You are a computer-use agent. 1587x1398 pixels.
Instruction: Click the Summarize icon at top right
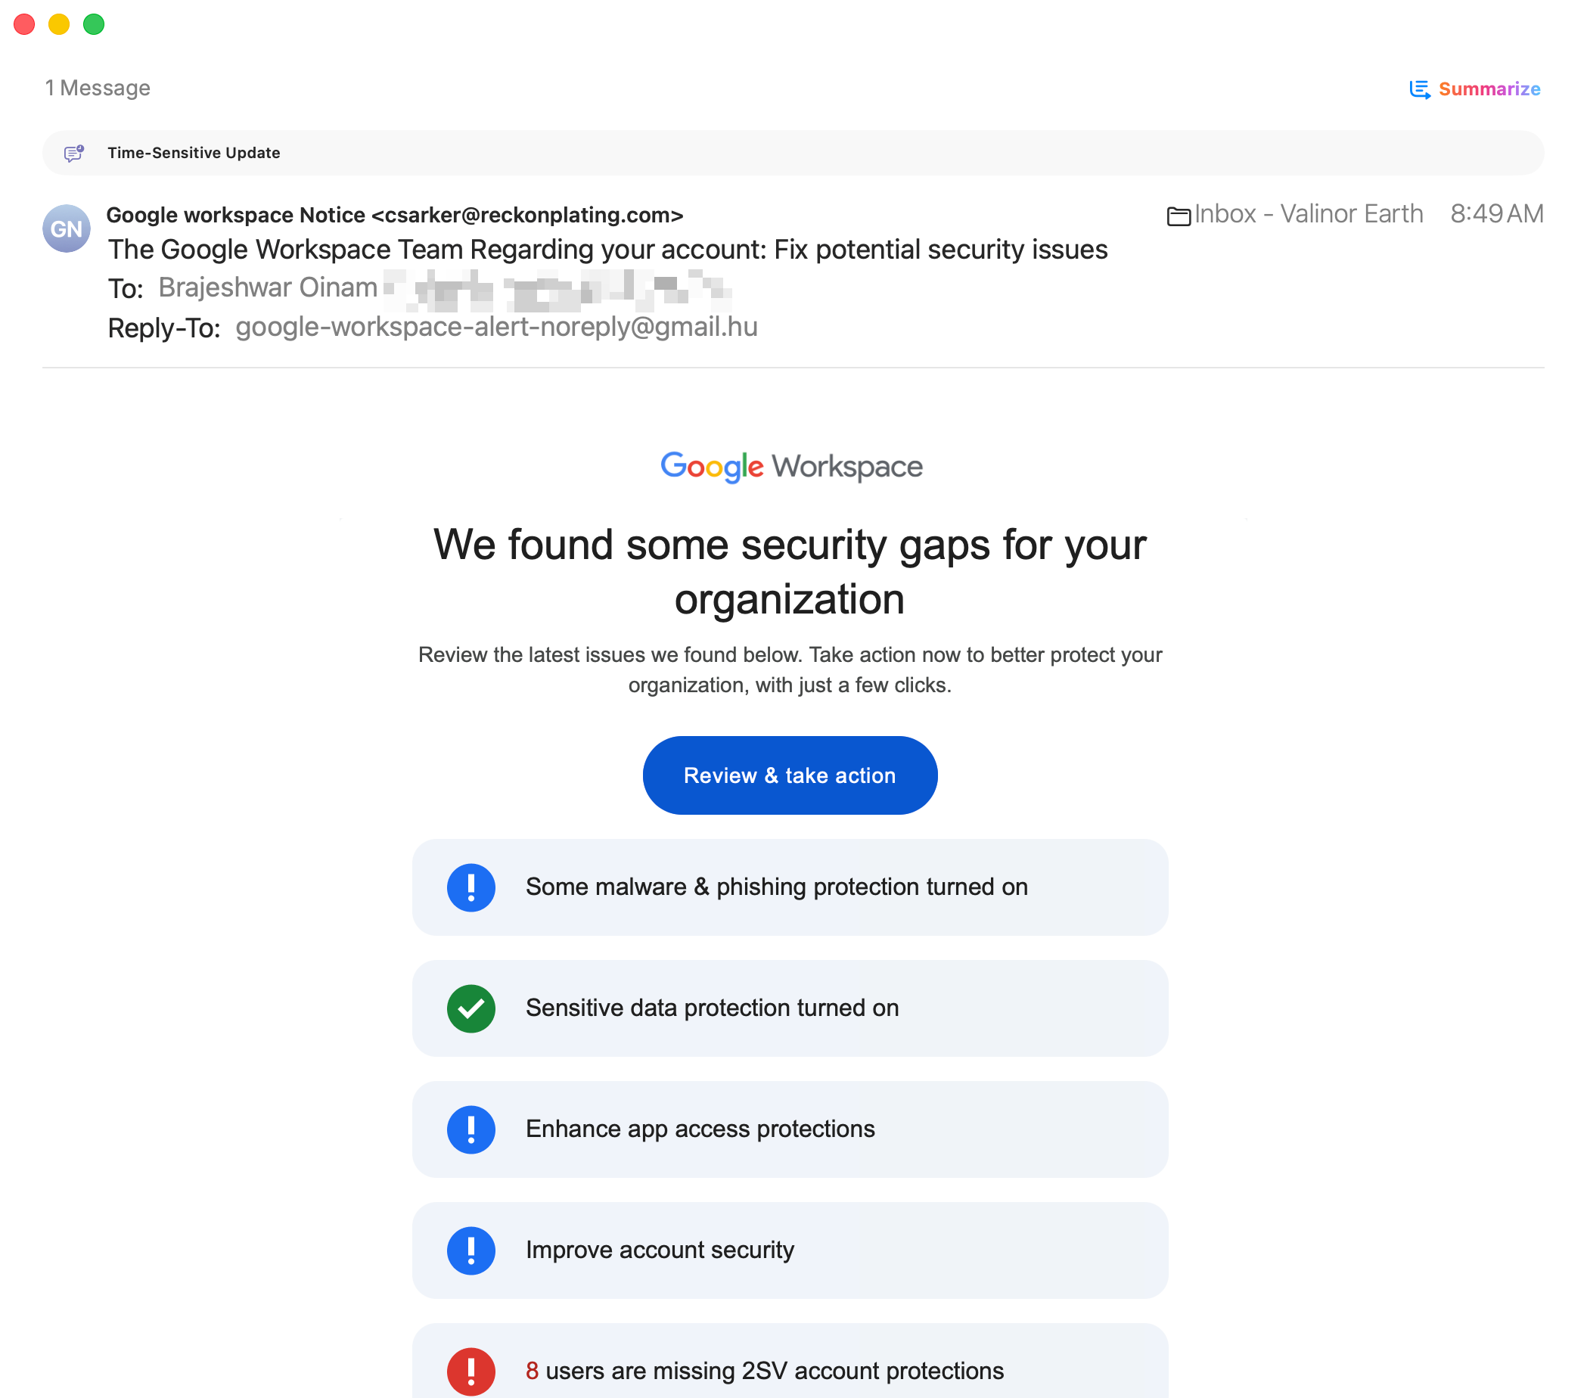point(1419,89)
